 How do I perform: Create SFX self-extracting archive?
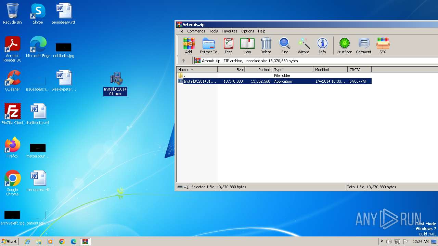383,46
